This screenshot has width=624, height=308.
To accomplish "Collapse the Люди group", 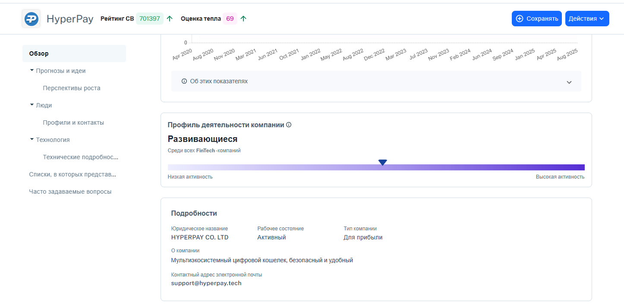I will pyautogui.click(x=32, y=105).
